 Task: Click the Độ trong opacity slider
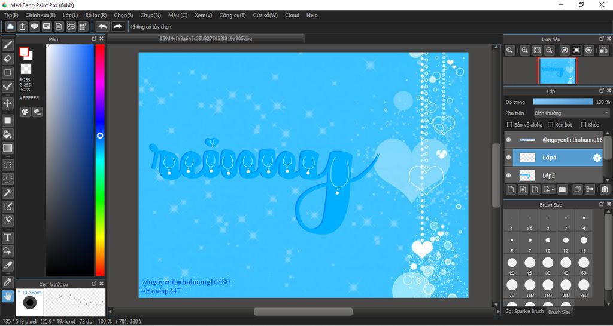tap(563, 102)
